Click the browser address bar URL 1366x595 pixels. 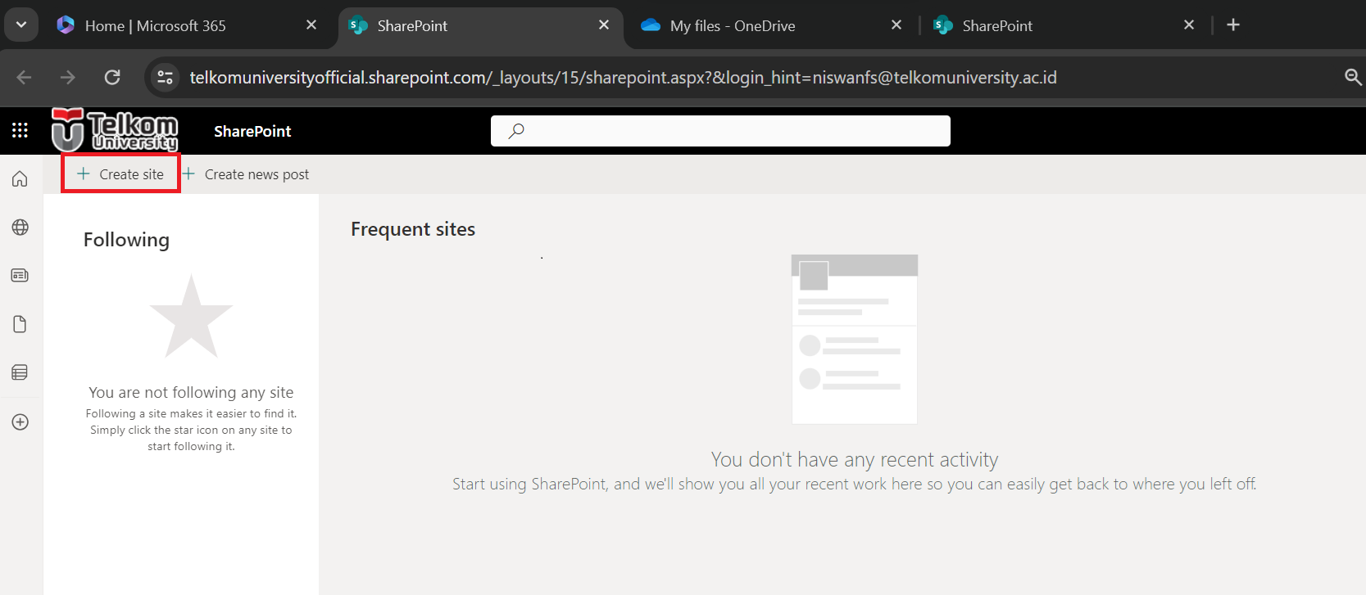point(623,77)
